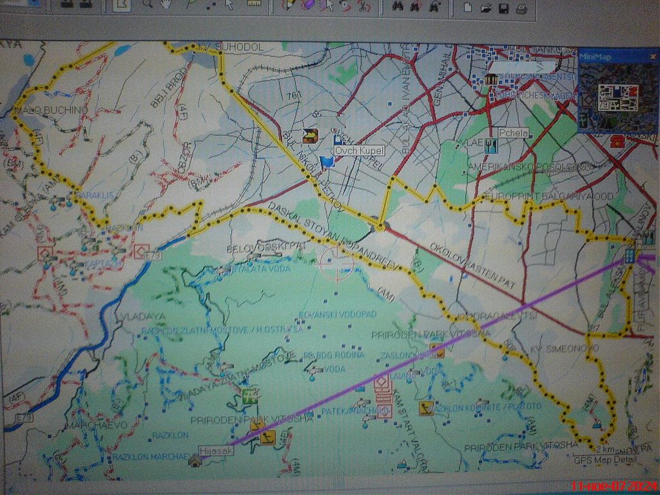Select the purple Track Erase tool
This screenshot has width=660, height=495.
tap(309, 5)
